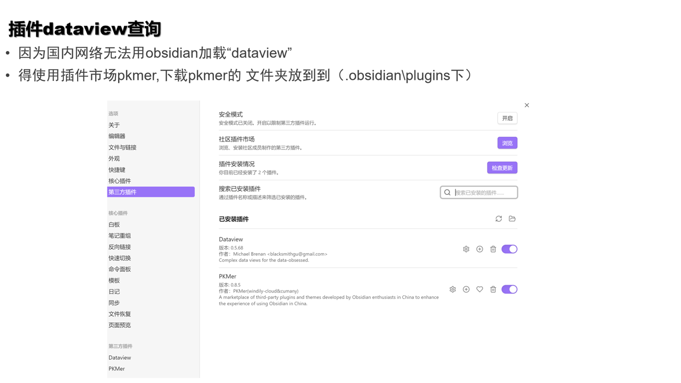Open 同步 settings
The width and height of the screenshot is (681, 383).
click(x=114, y=303)
